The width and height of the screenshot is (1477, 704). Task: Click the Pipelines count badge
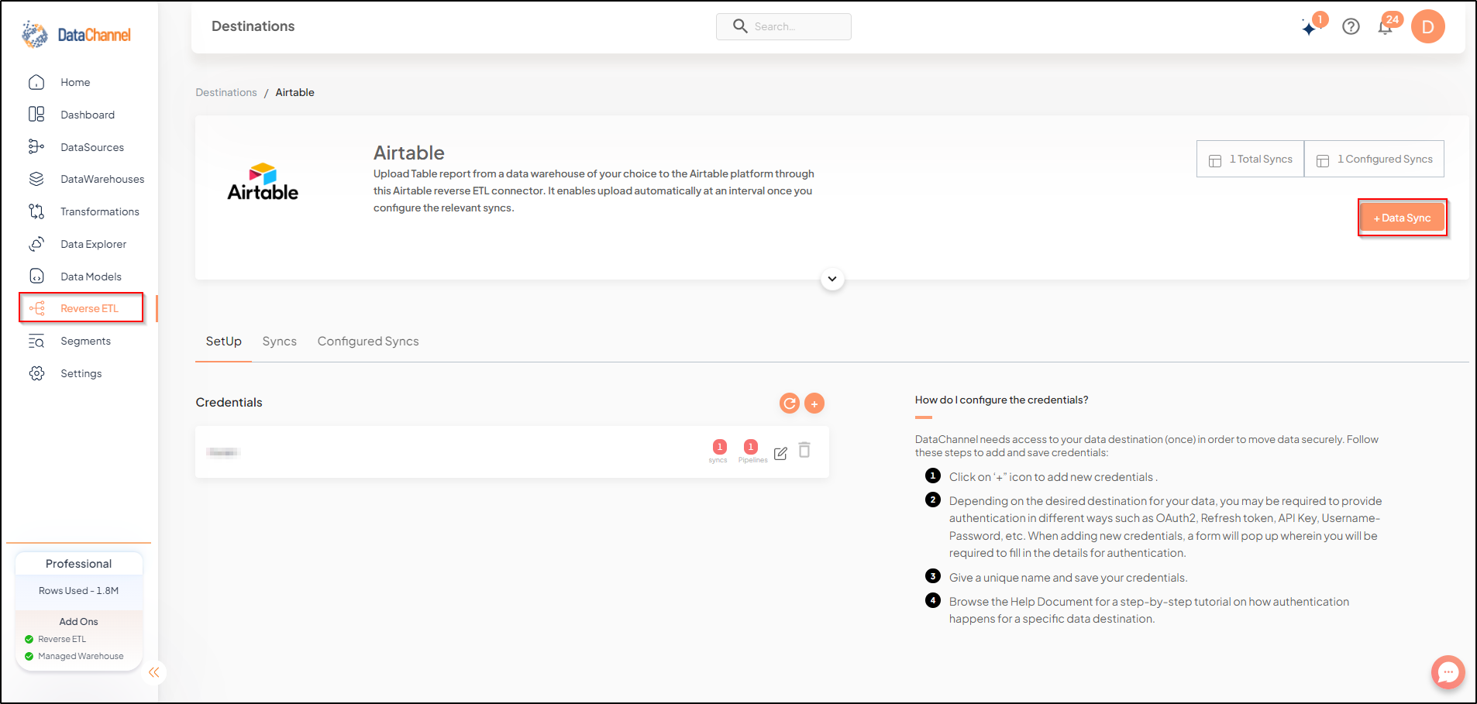[x=750, y=447]
